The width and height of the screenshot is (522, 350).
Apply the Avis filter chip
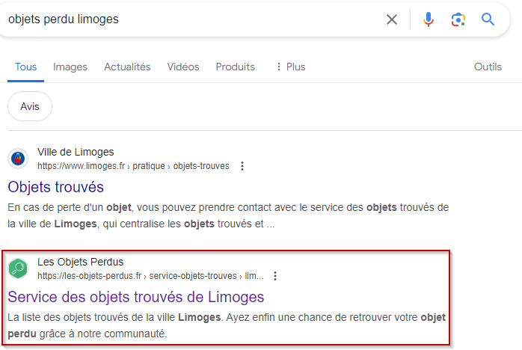pos(30,106)
